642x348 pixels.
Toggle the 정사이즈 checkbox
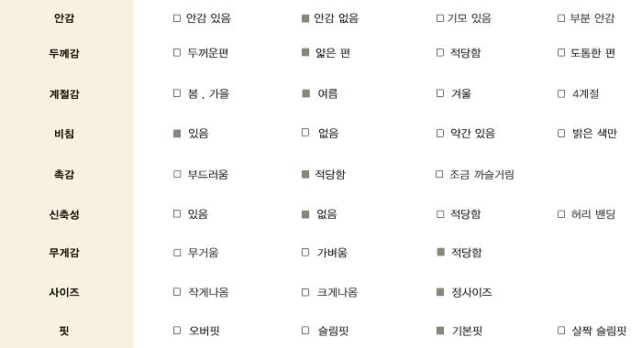click(440, 292)
